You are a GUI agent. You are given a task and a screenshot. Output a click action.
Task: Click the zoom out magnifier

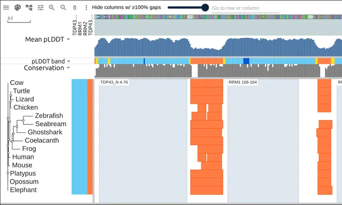[63, 7]
